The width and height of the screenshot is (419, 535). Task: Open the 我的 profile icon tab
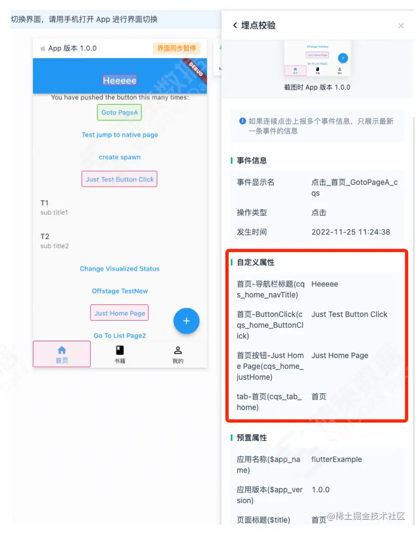coord(178,350)
